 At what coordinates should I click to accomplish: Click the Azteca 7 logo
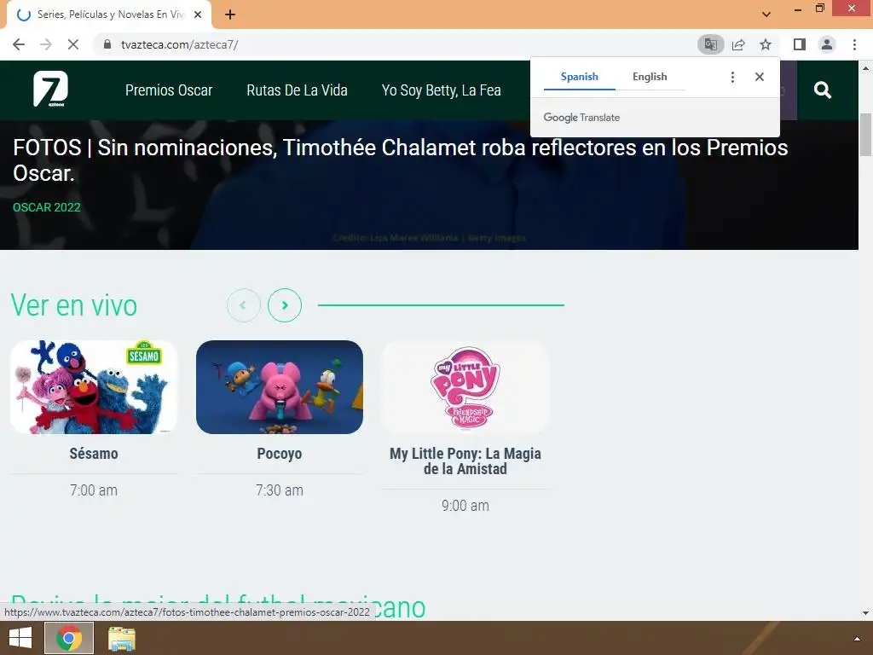pyautogui.click(x=50, y=89)
